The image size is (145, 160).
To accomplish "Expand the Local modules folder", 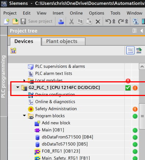I will pos(24,80).
